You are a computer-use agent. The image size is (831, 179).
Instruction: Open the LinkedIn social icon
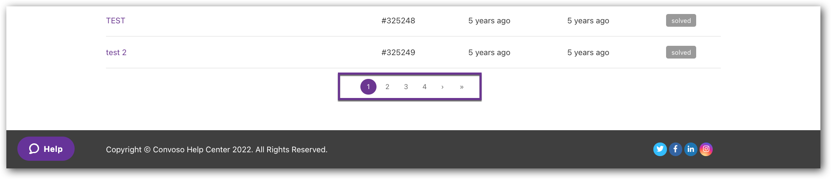(691, 149)
